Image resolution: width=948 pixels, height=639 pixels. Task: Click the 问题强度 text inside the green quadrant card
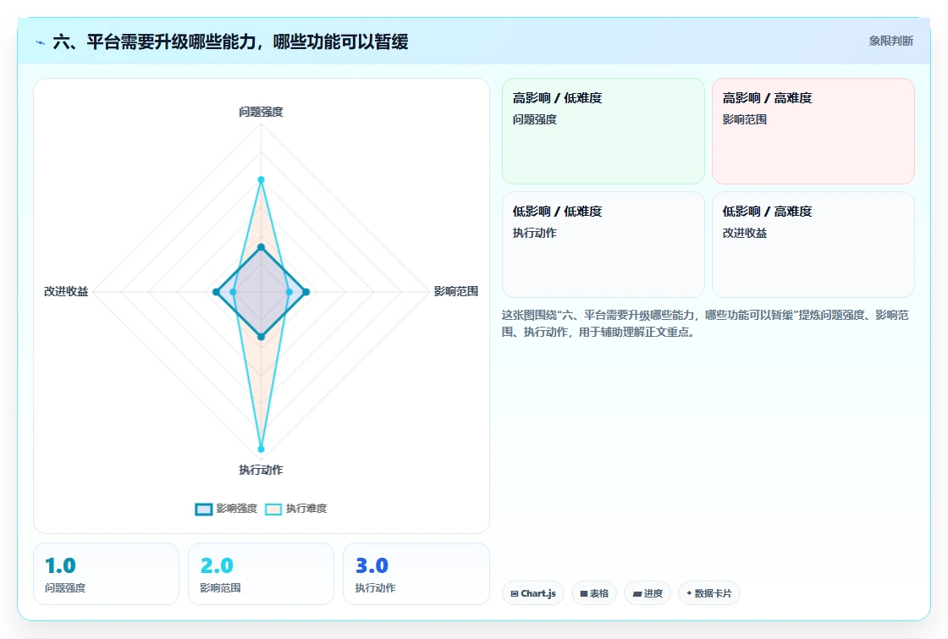click(x=534, y=119)
